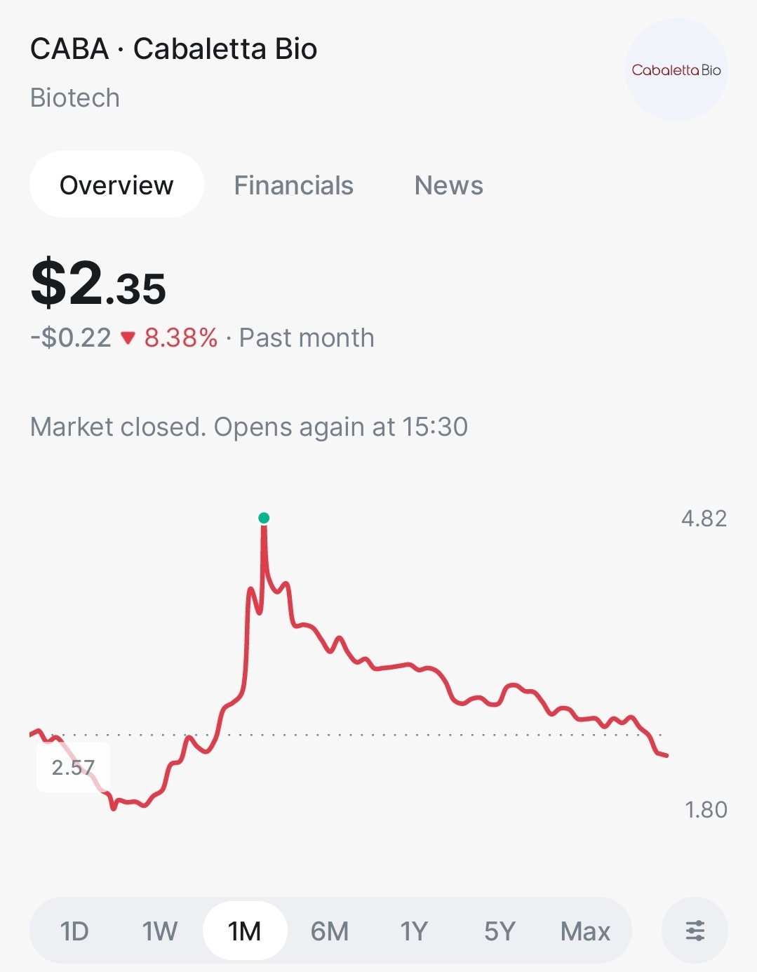Viewport: 757px width, 972px height.
Task: Open chart settings sliders icon
Action: click(695, 931)
